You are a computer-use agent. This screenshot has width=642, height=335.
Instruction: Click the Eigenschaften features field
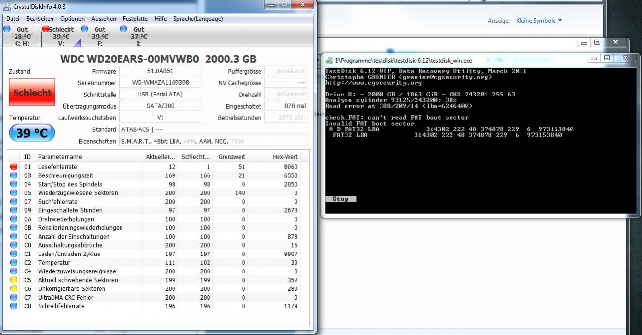pos(213,141)
